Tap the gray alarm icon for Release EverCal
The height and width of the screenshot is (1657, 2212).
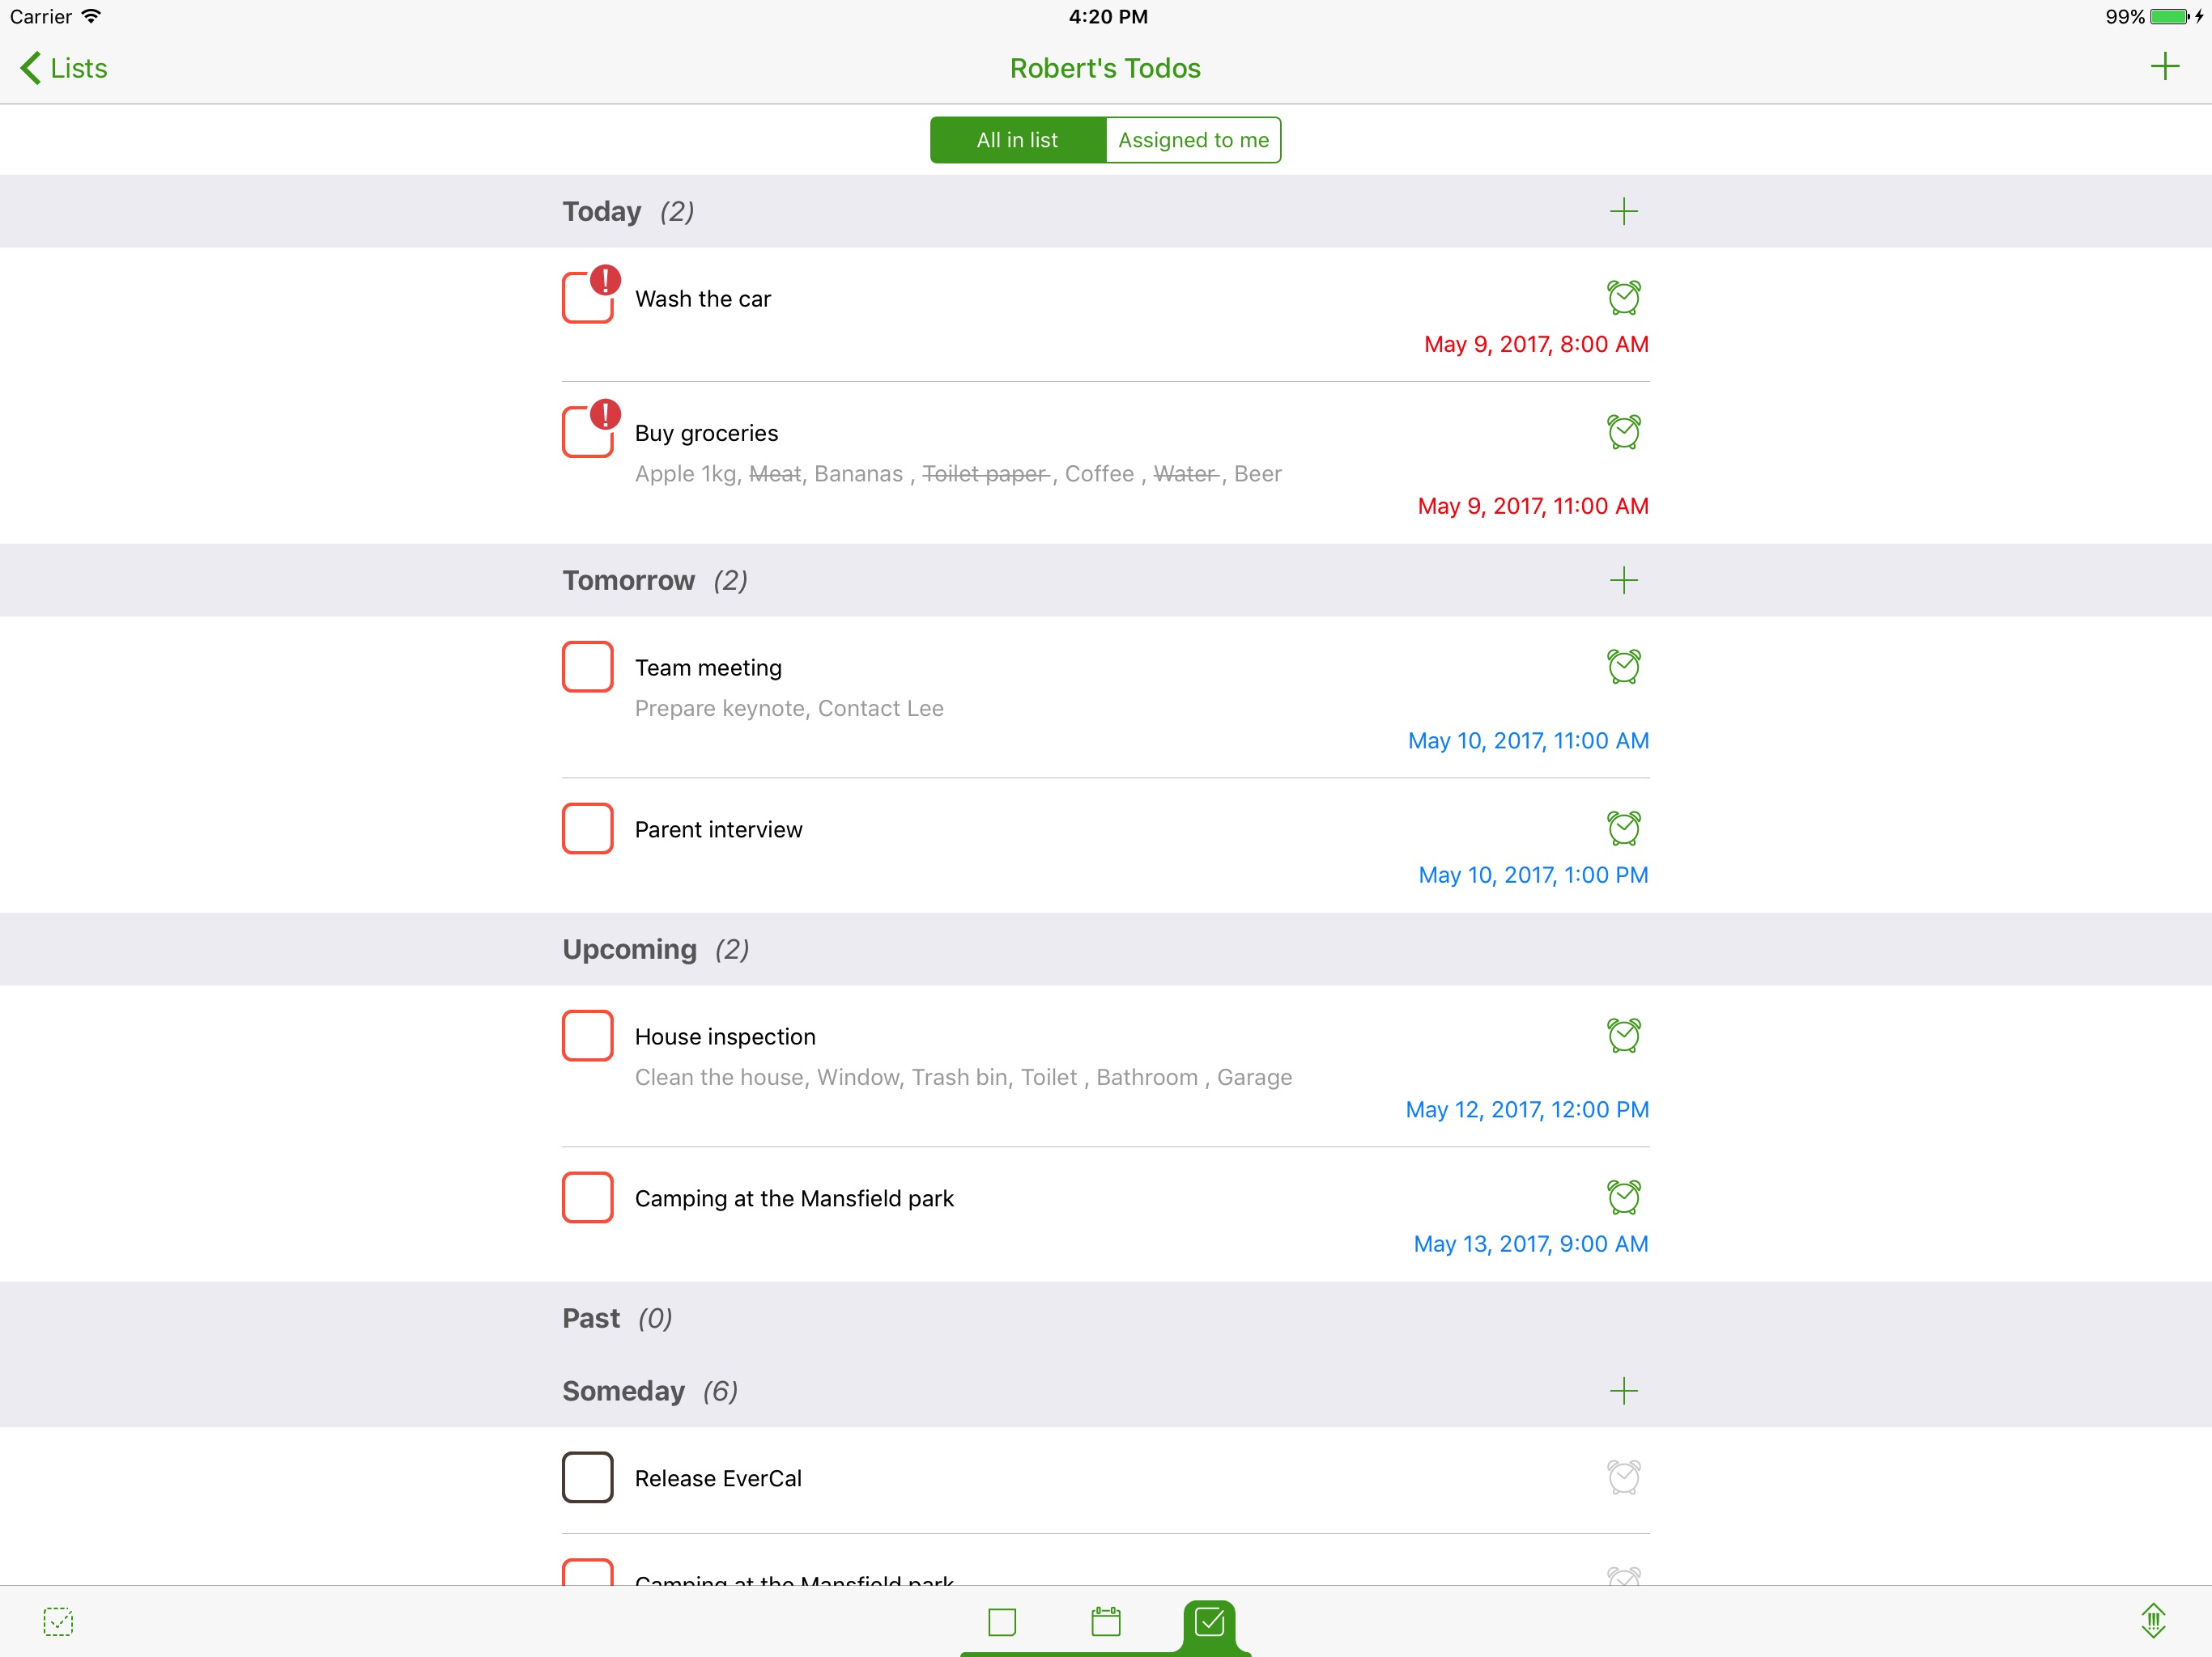coord(1623,1476)
